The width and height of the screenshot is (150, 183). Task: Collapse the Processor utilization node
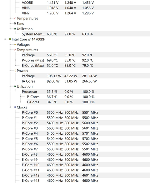(15, 92)
